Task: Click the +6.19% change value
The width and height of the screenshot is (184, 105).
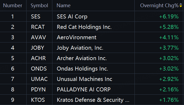Action: (x=169, y=17)
